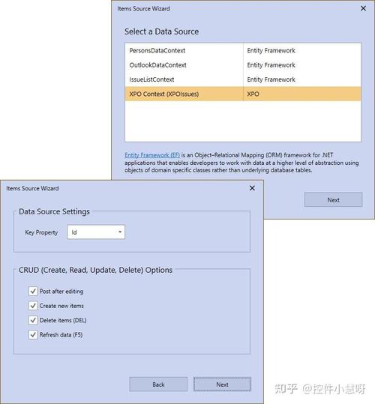This screenshot has height=404, width=375.
Task: Select the OutlookDataContext data source
Action: coord(243,65)
